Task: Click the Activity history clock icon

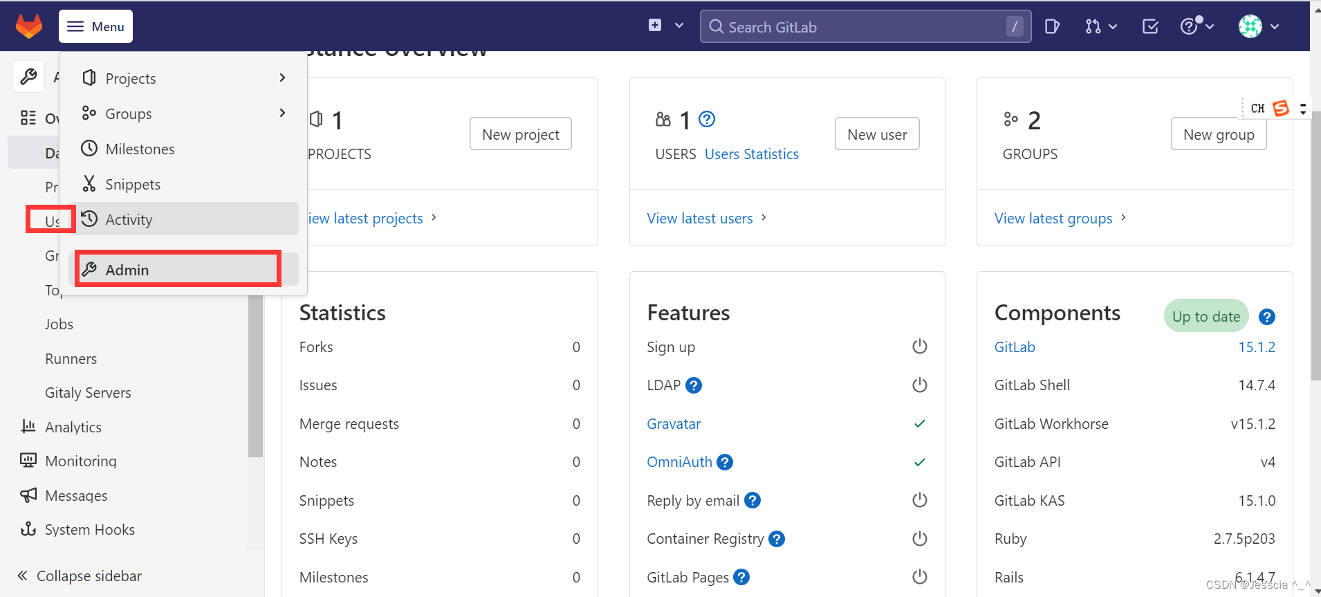Action: tap(89, 219)
